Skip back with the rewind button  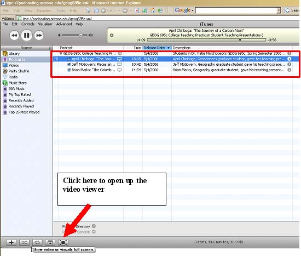click(x=14, y=35)
